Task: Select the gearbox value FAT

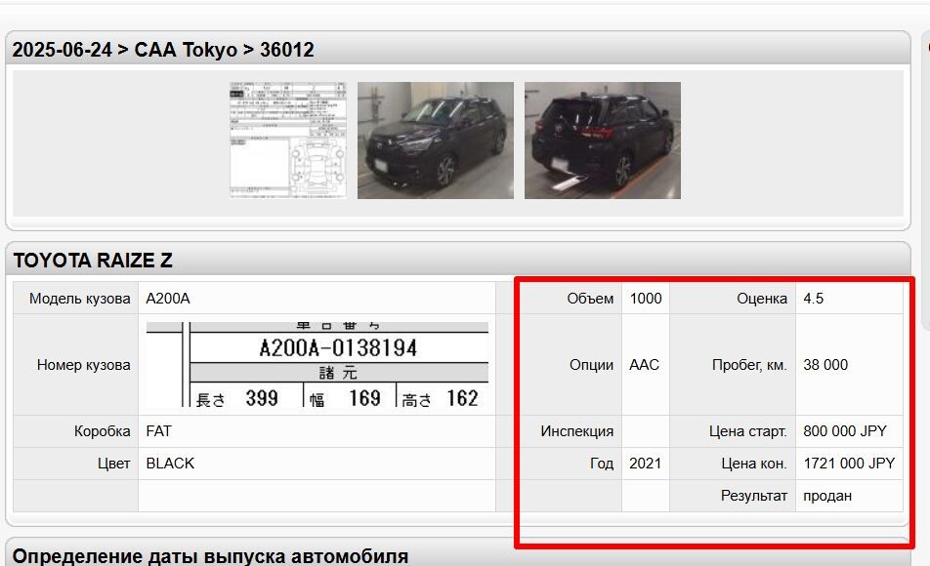Action: tap(158, 431)
